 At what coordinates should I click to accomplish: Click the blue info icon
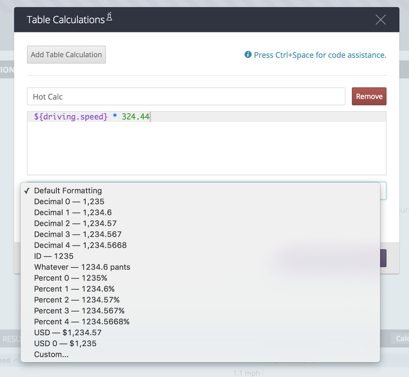click(248, 55)
